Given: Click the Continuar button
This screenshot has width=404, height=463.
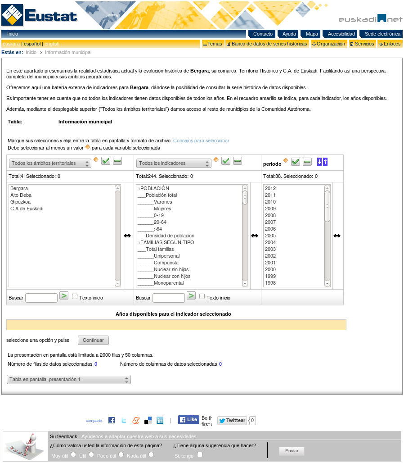Looking at the screenshot, I should pos(93,340).
